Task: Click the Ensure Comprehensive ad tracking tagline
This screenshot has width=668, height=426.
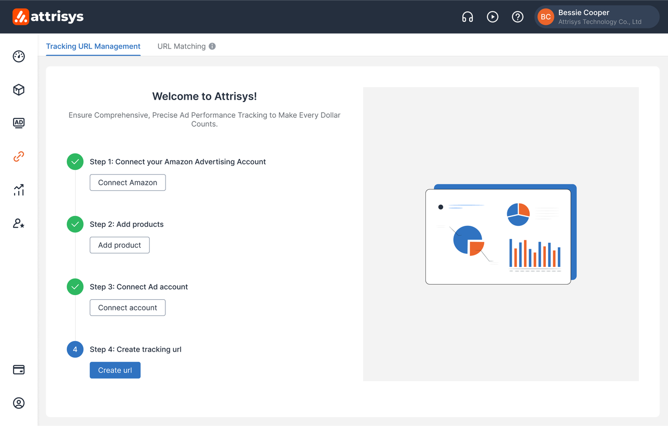Action: [x=205, y=119]
